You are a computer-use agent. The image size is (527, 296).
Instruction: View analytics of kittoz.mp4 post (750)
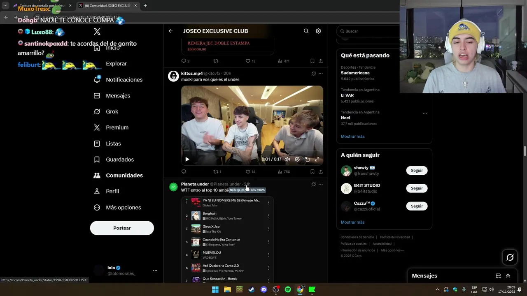pyautogui.click(x=284, y=171)
